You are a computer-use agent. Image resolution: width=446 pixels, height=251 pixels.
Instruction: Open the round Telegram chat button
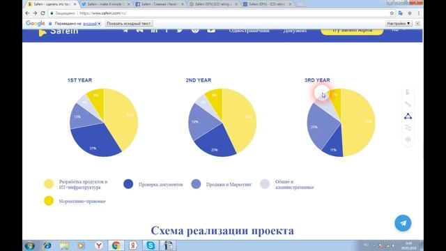point(403,223)
